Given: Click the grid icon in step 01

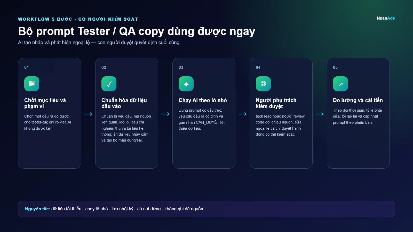Looking at the screenshot, I should pyautogui.click(x=32, y=84).
